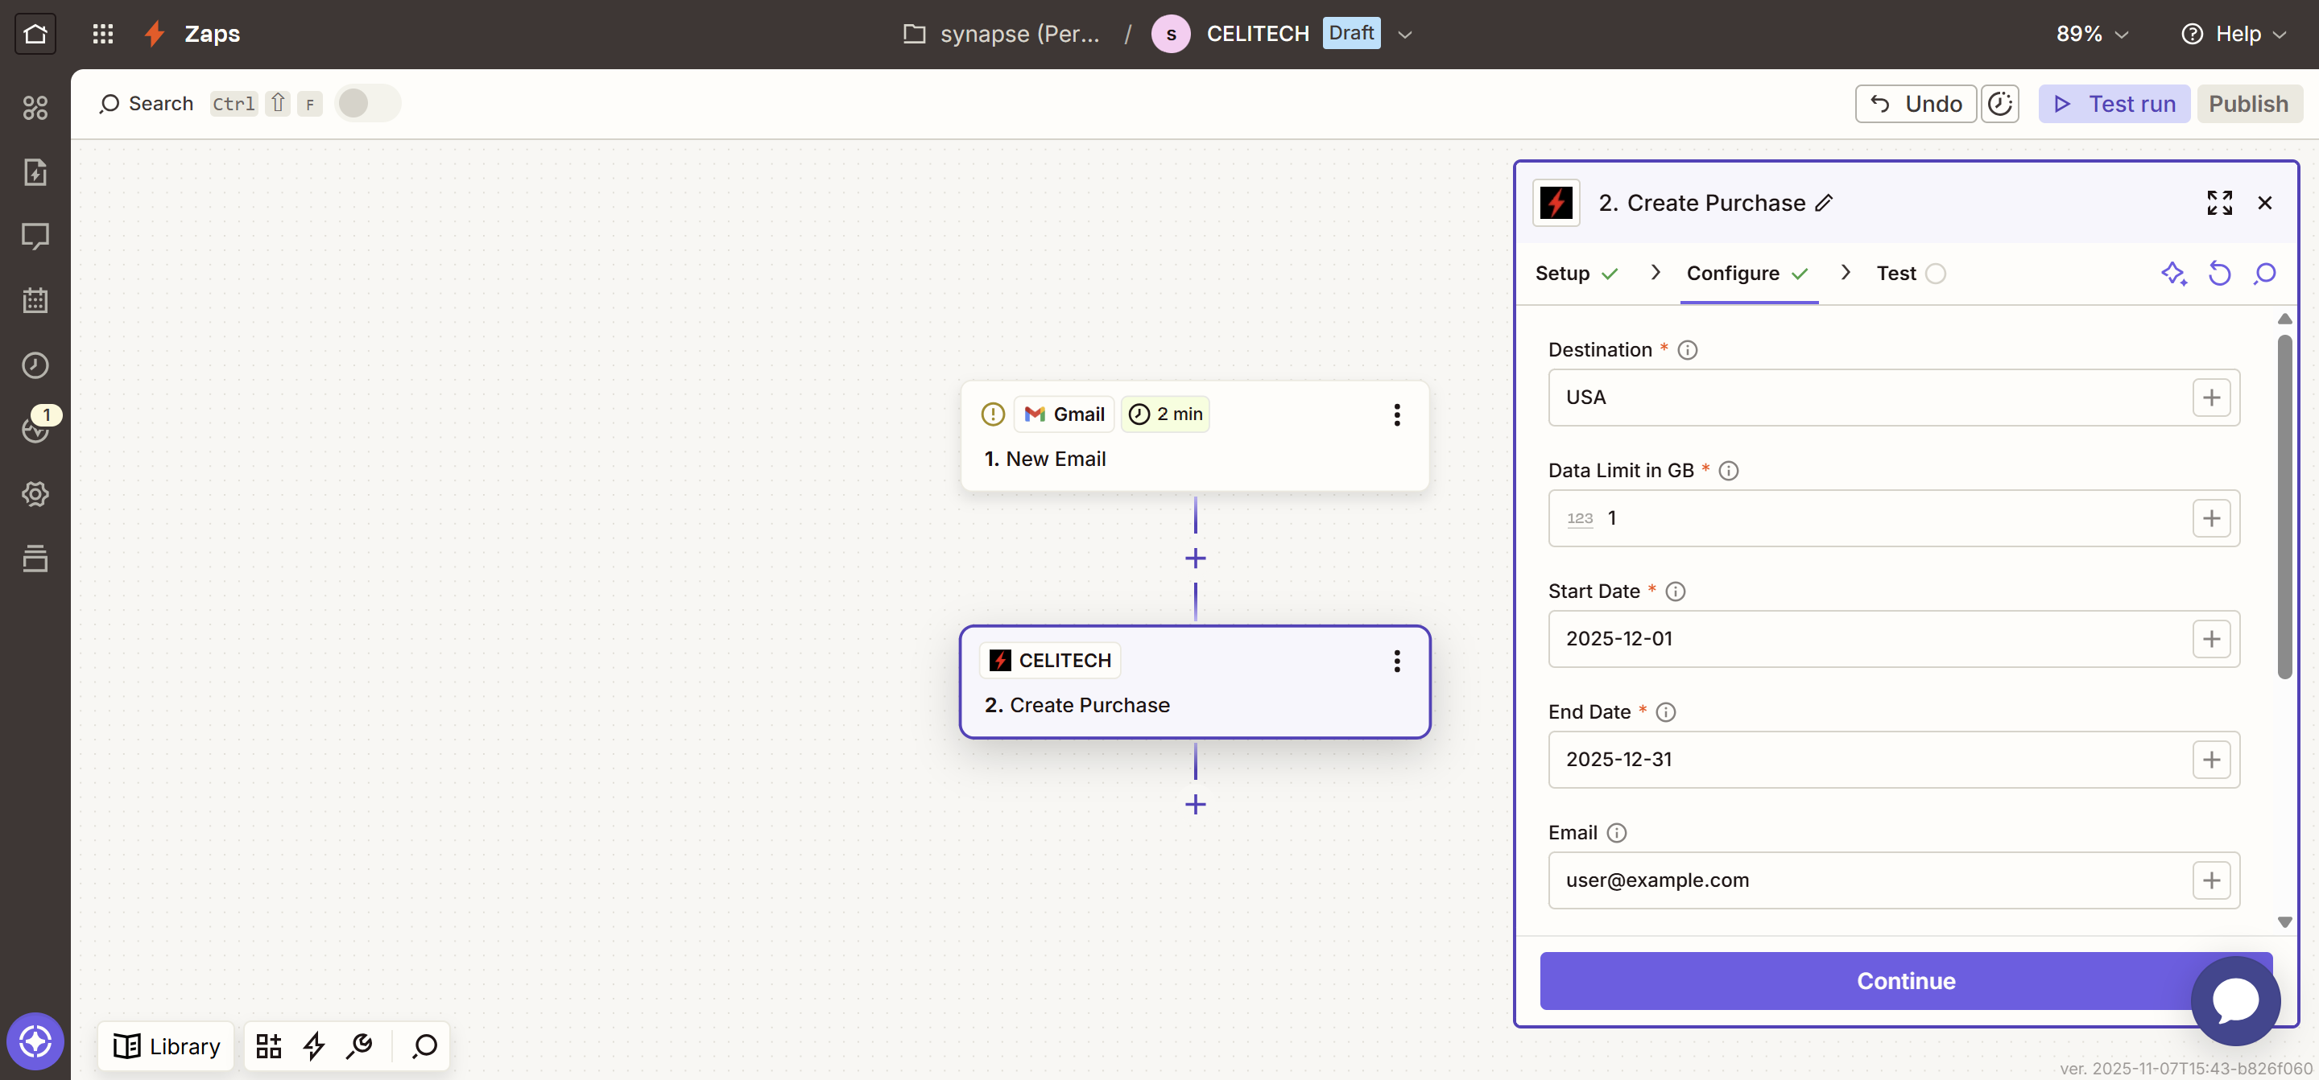Open the Zap status dropdown next to Draft

1404,33
